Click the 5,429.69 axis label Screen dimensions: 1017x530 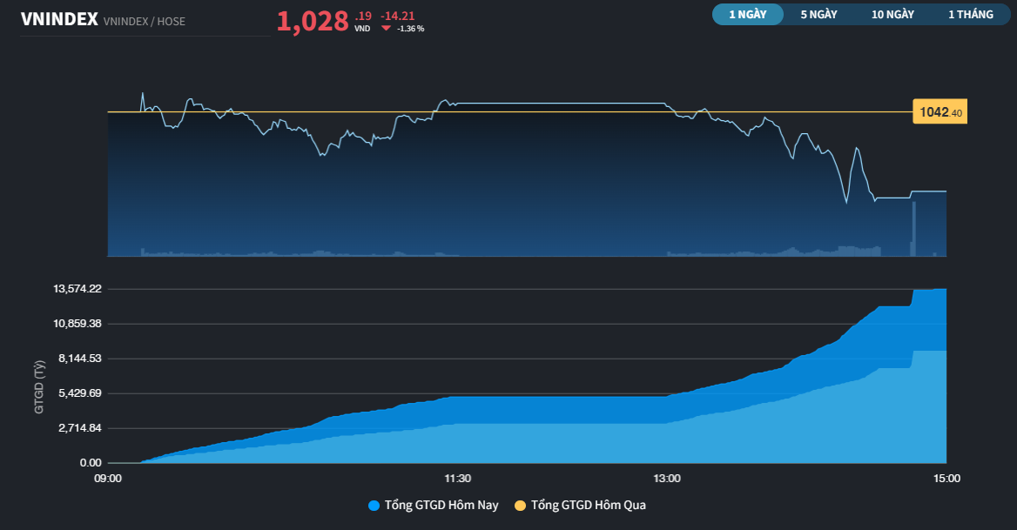coord(80,393)
